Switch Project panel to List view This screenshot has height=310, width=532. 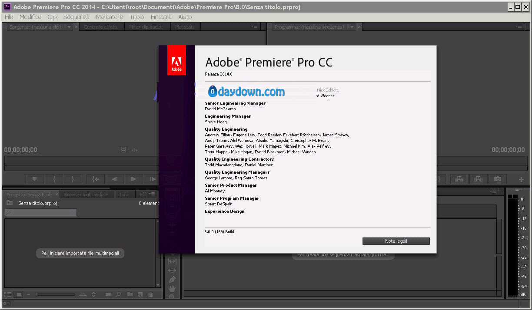pos(8,294)
